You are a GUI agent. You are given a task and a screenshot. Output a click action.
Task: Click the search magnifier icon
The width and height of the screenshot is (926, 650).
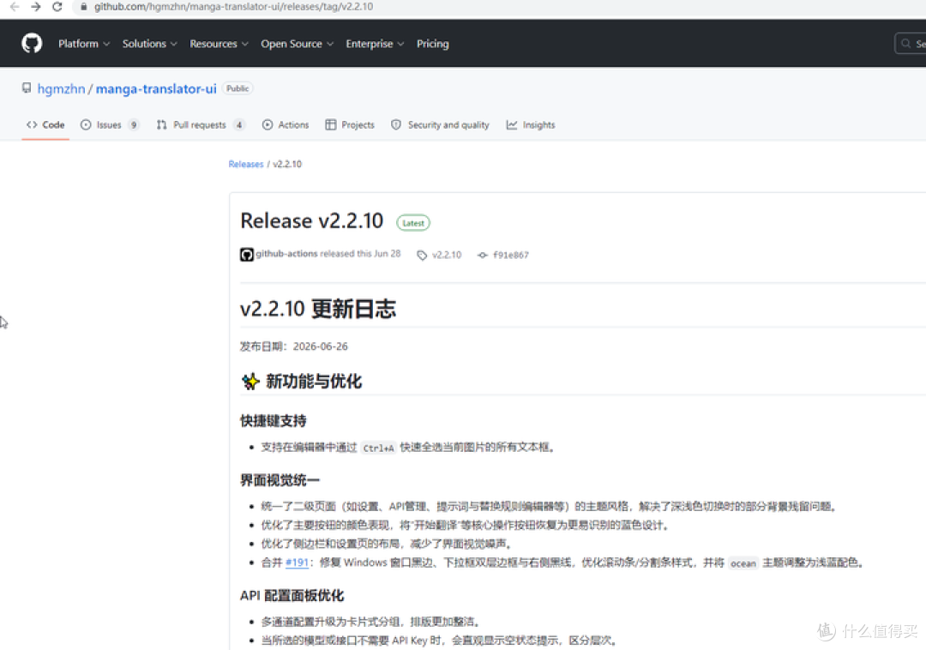[x=905, y=44]
